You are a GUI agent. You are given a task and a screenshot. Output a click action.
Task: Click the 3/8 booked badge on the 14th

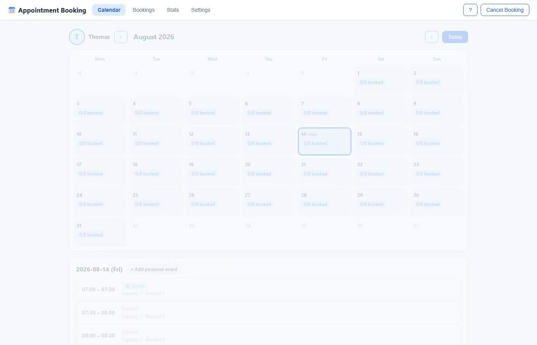315,143
